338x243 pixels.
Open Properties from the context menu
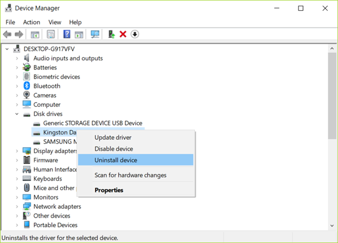(x=136, y=190)
